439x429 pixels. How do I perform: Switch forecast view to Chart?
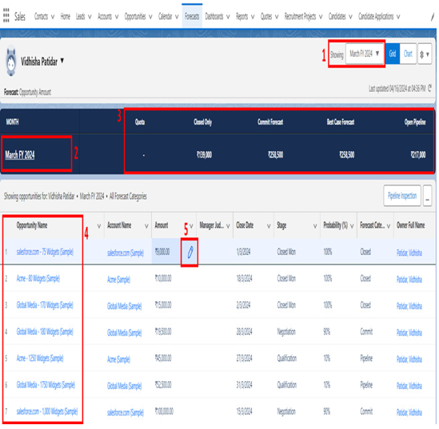[x=408, y=54]
